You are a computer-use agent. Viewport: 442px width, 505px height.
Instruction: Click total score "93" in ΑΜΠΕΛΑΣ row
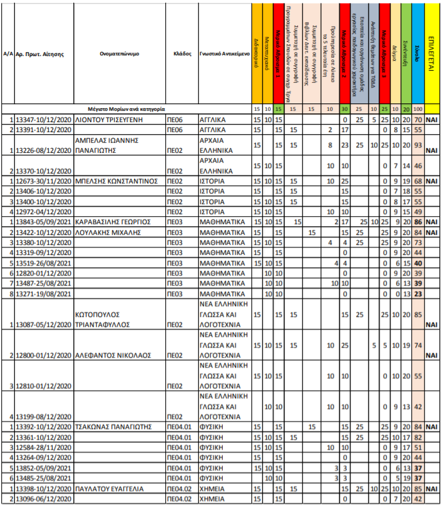tap(418, 145)
